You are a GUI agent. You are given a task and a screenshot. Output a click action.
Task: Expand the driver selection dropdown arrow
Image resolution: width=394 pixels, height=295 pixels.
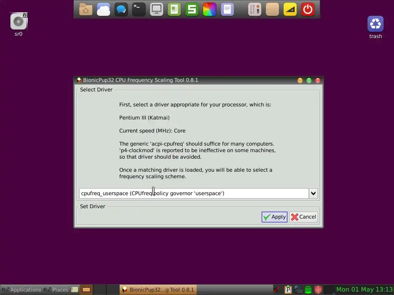[313, 194]
